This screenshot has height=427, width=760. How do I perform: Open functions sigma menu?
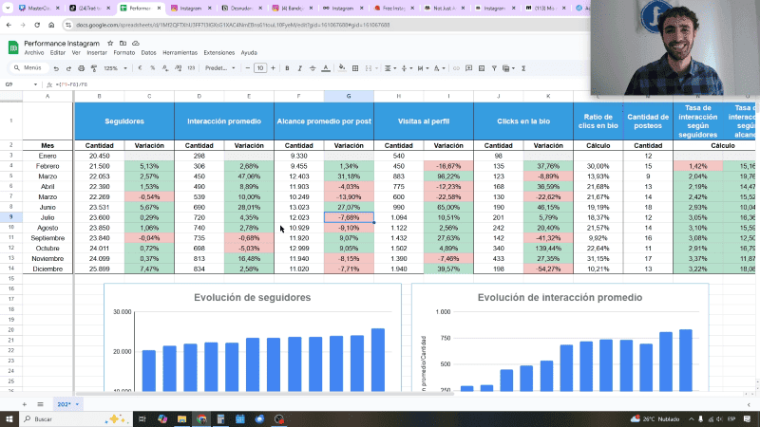click(523, 68)
